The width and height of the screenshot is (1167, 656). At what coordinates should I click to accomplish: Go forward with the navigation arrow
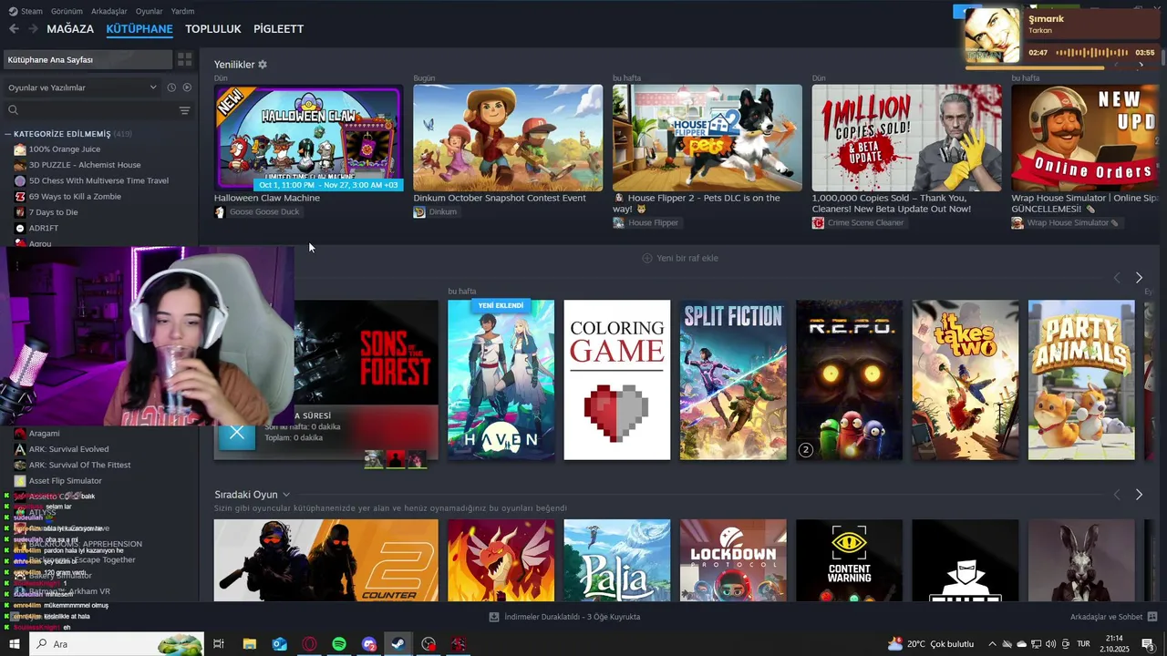[x=34, y=29]
